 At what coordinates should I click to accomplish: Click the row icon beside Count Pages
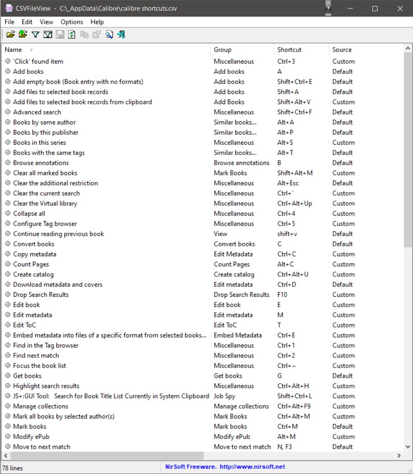click(8, 264)
